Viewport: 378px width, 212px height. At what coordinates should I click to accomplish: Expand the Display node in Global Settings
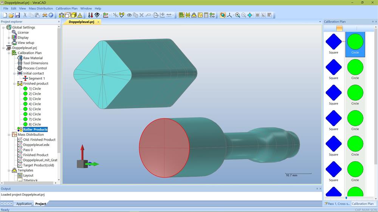(x=9, y=38)
